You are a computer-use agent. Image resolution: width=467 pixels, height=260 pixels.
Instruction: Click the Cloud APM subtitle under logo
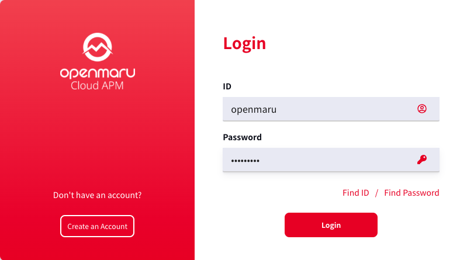[x=97, y=86]
